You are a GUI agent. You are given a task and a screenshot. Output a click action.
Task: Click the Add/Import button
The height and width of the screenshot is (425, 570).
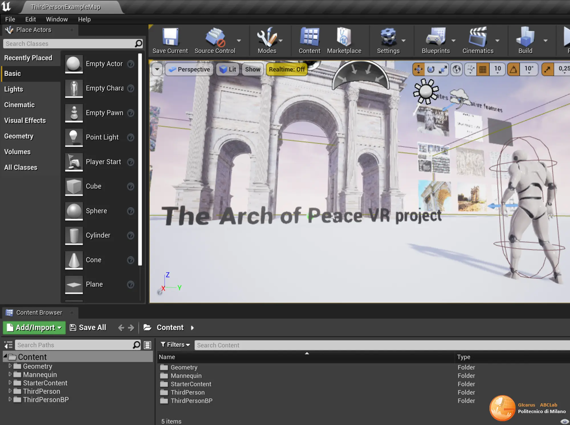(x=34, y=328)
